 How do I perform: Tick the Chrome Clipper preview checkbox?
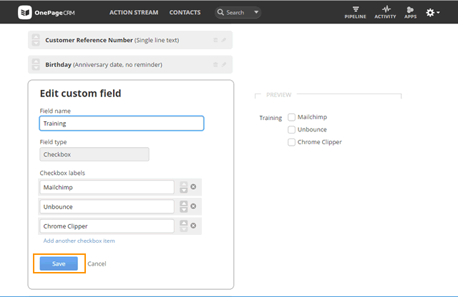(291, 142)
